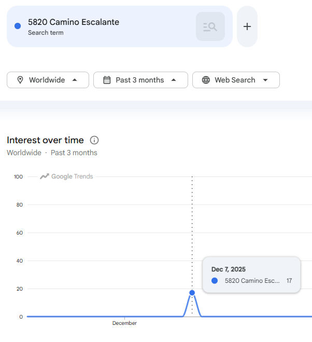Open the Past 3 months date dropdown
Screen dimensions: 312x342
[x=140, y=80]
